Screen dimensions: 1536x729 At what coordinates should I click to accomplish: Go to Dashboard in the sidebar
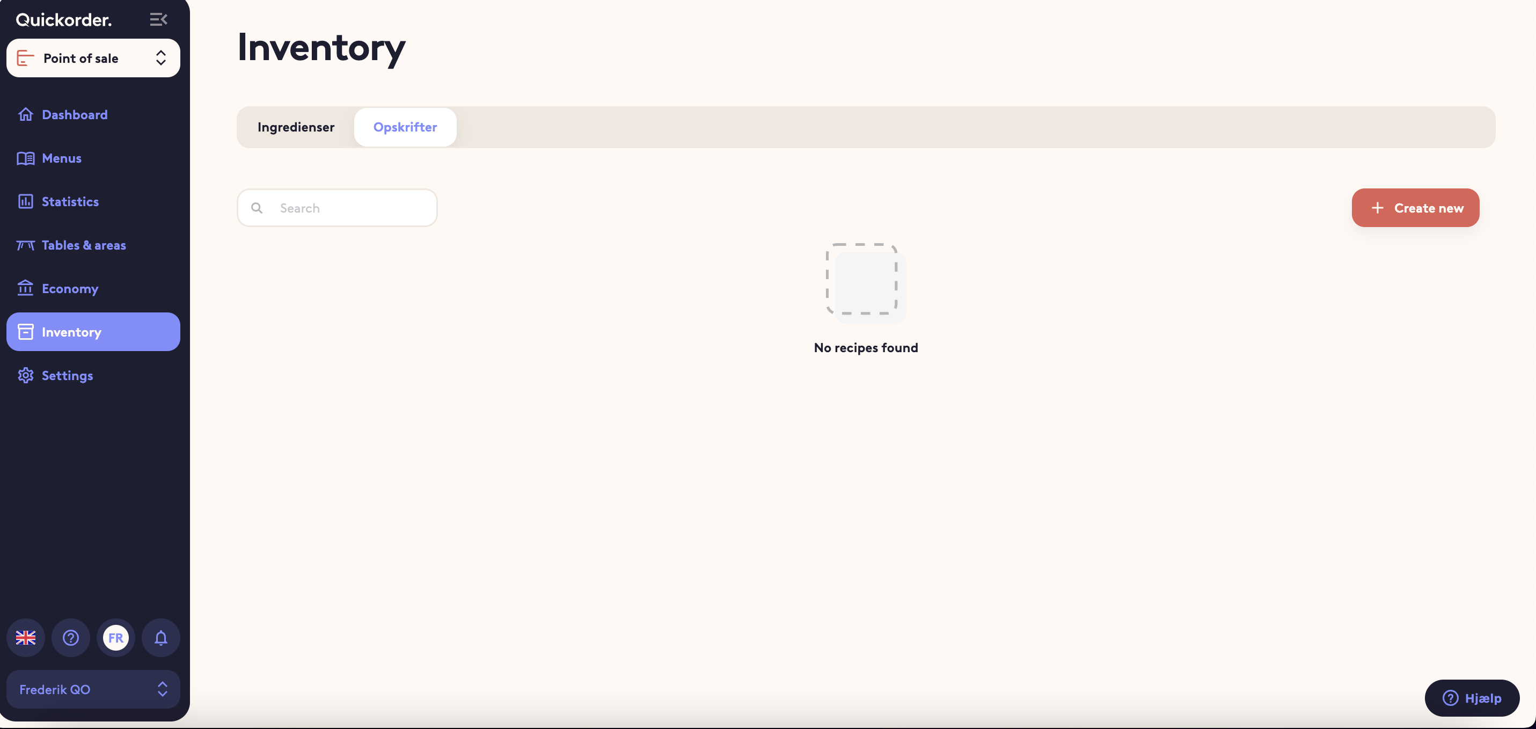point(93,114)
